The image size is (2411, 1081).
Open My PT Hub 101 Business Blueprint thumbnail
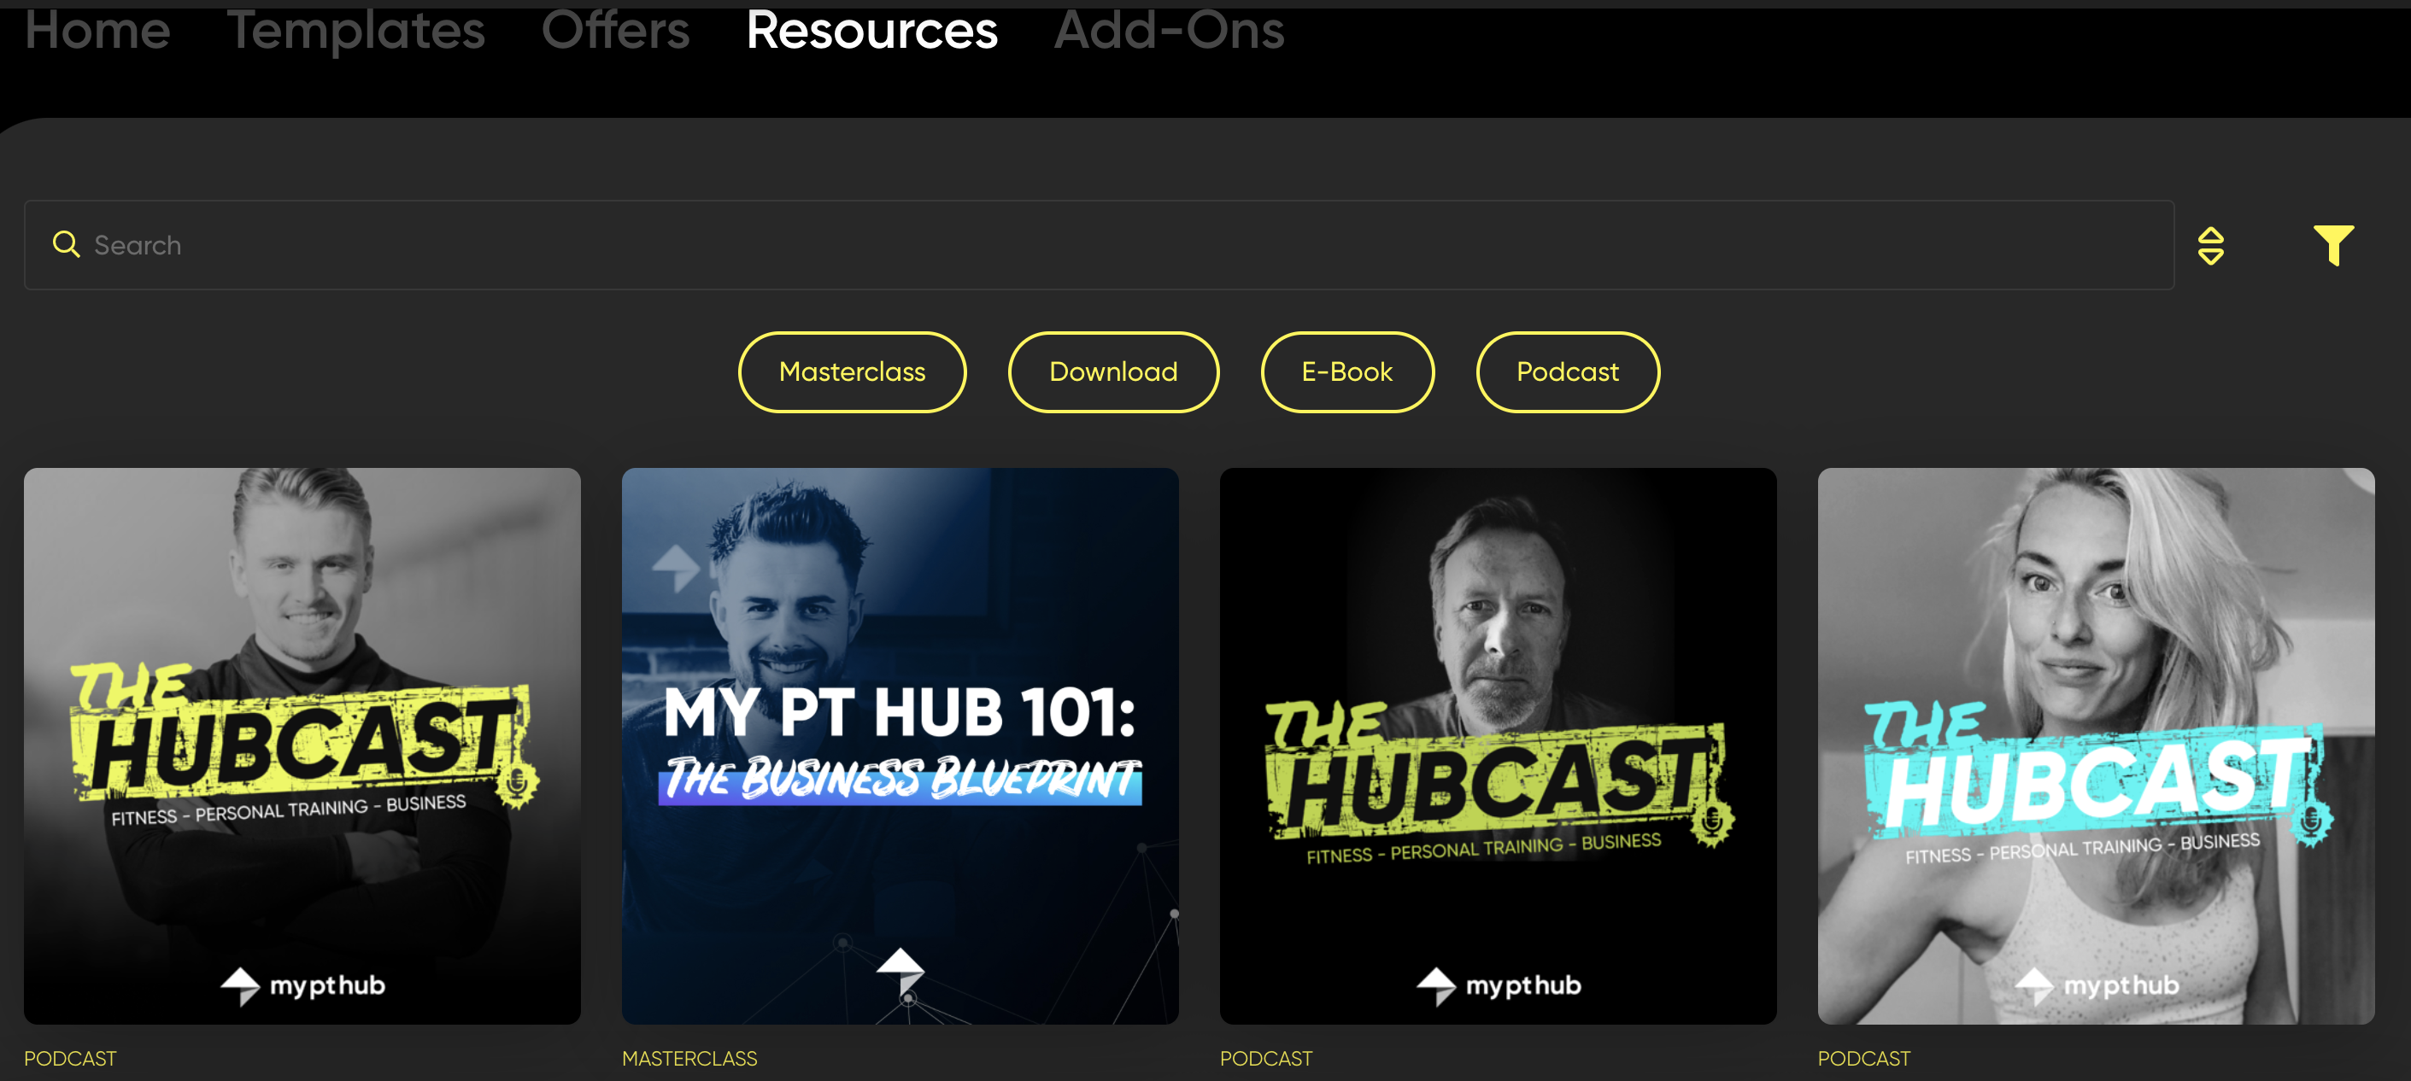pyautogui.click(x=900, y=745)
